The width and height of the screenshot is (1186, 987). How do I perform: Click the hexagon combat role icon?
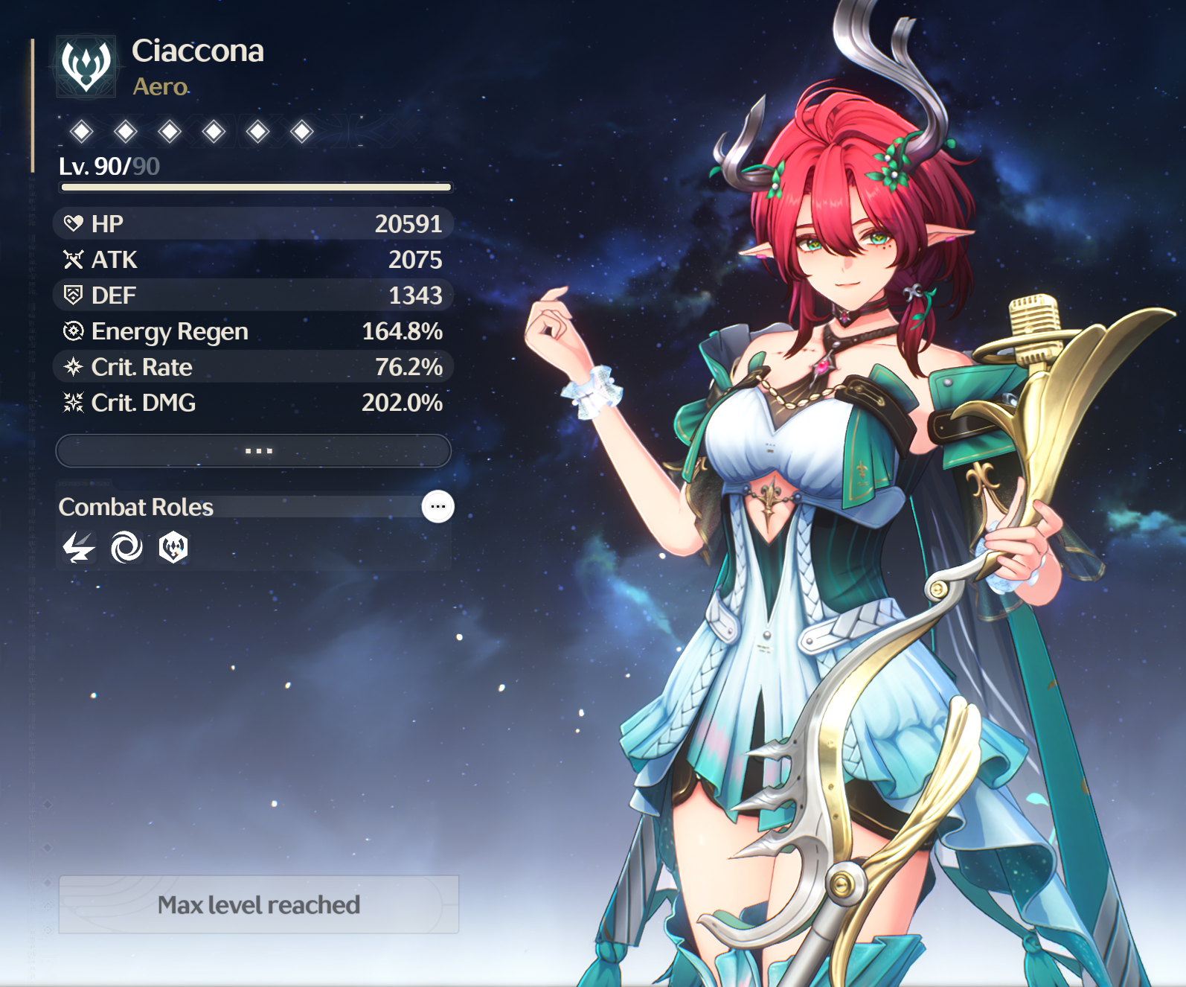[173, 548]
